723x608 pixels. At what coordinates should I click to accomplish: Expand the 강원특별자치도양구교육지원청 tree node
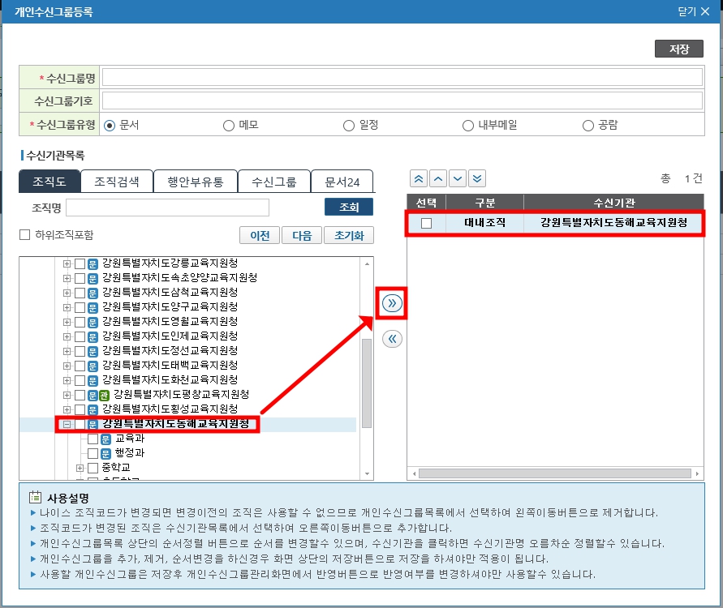pos(67,308)
